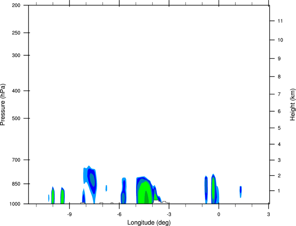The width and height of the screenshot is (296, 226).
Task: Click the green contour column near -10 longitude
Action: (53, 196)
